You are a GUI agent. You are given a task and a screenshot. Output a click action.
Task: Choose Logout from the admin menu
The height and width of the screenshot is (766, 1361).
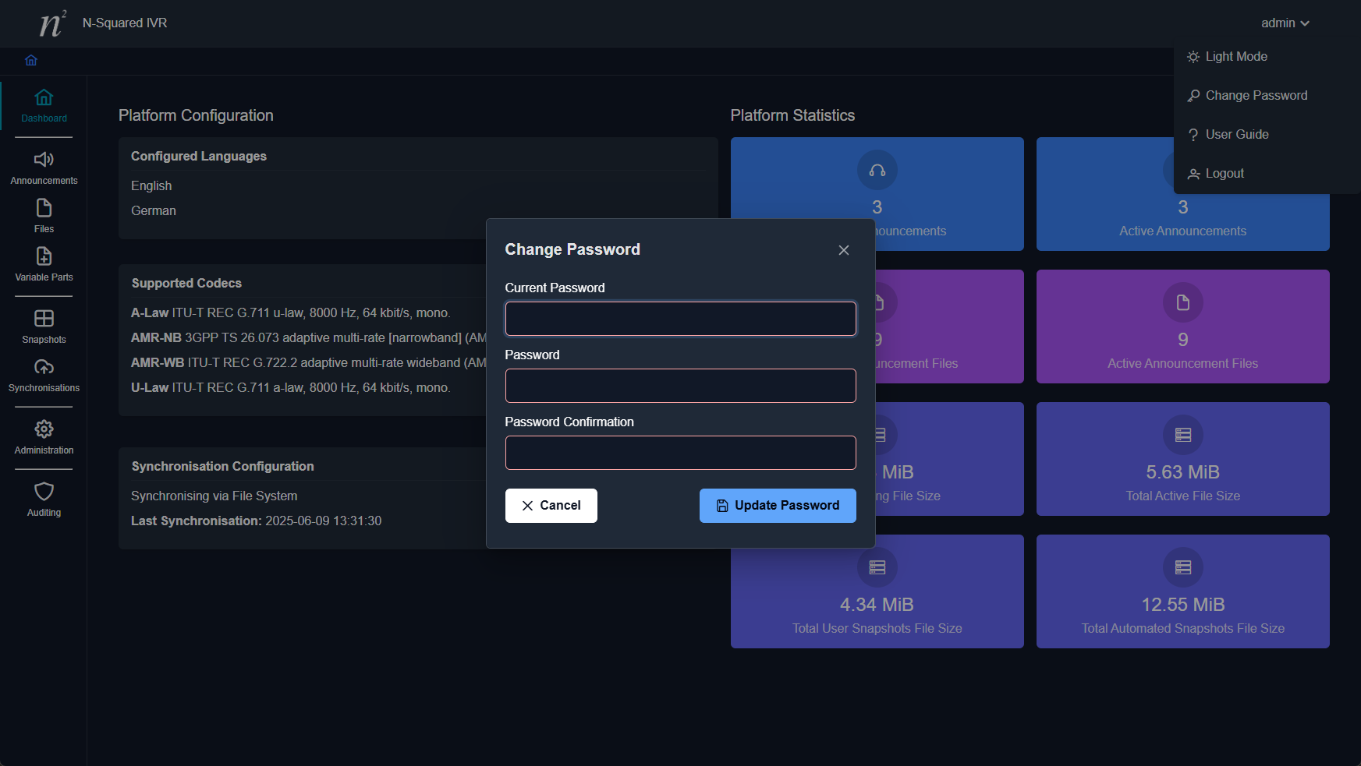[x=1224, y=174]
